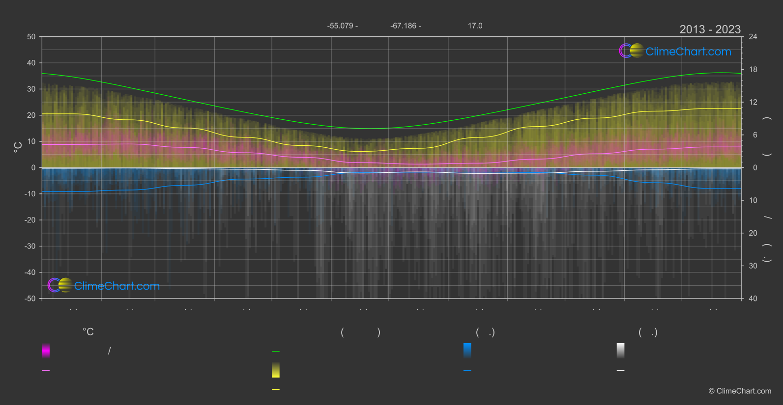
Task: Click the -20 tick on temperature axis
Action: pyautogui.click(x=30, y=220)
